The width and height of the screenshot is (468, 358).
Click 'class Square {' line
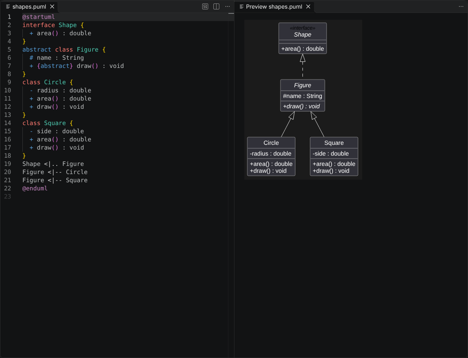[x=48, y=123]
